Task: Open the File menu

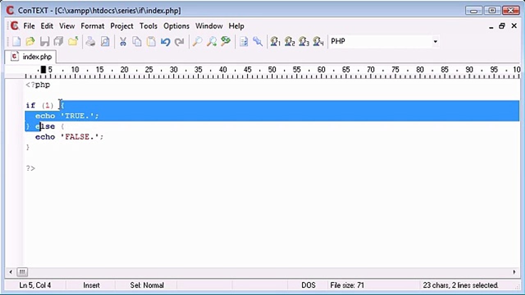Action: (29, 26)
